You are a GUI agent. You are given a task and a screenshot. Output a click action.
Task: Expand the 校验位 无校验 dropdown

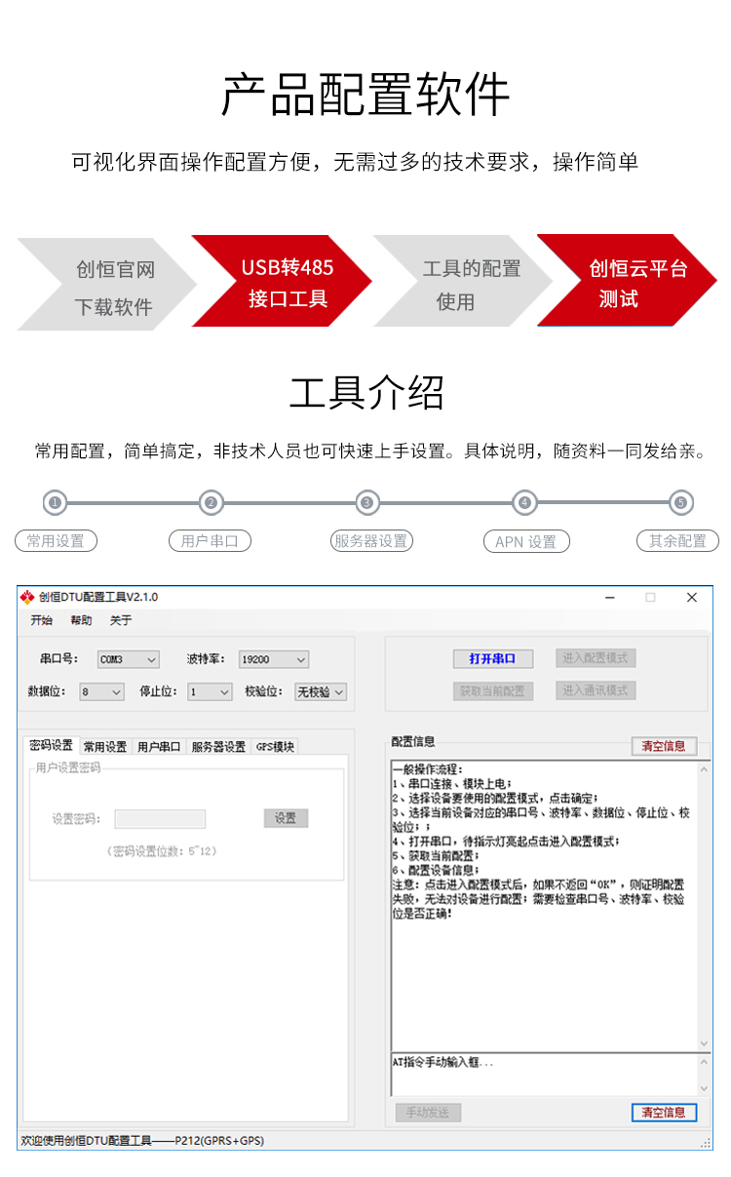tap(321, 691)
